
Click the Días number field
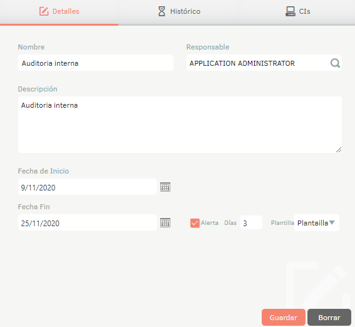251,223
